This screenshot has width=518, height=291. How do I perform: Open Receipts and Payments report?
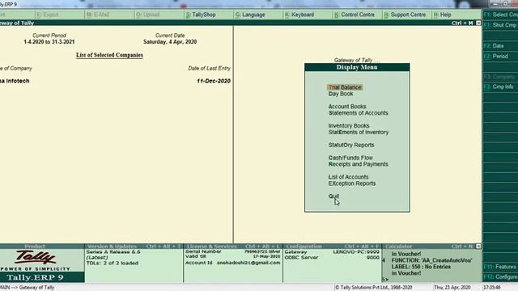pyautogui.click(x=358, y=164)
